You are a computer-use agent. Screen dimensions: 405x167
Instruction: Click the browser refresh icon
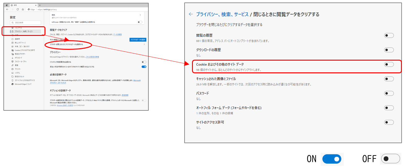click(x=18, y=9)
